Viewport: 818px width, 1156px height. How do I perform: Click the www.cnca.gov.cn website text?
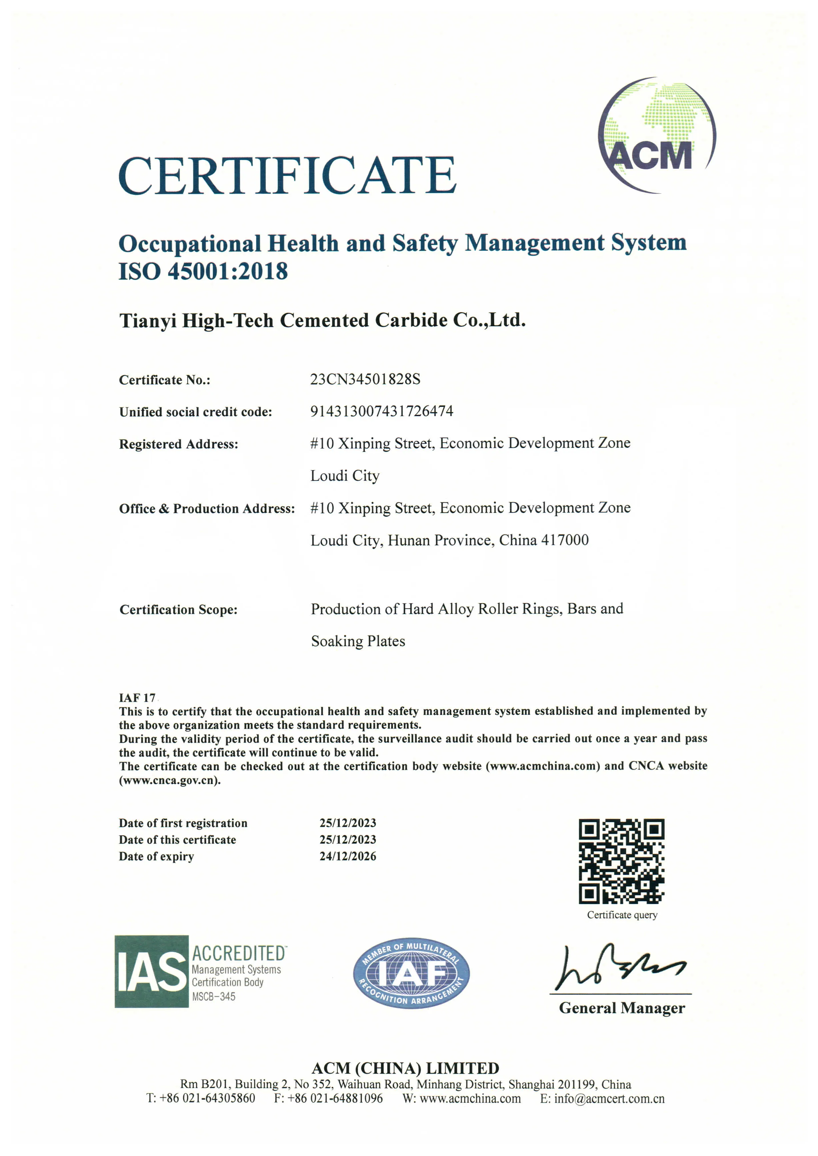tap(169, 780)
